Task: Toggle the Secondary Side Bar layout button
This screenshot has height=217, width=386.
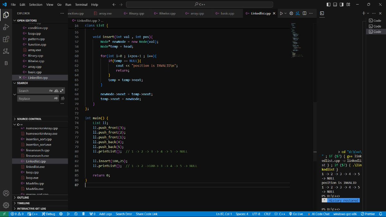Action: (x=341, y=5)
